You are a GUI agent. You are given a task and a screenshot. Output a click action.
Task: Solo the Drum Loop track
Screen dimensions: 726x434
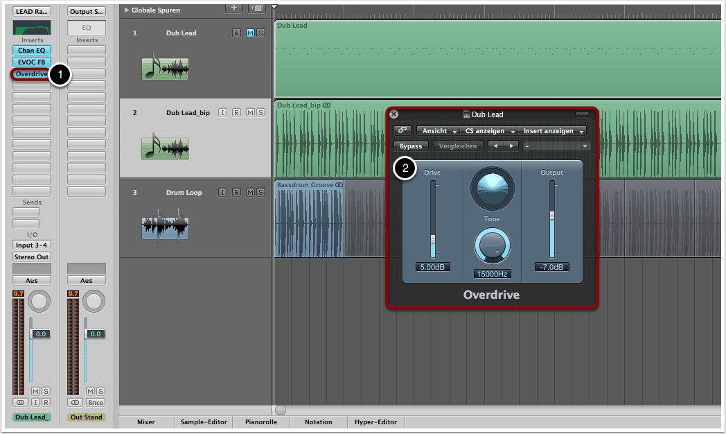point(260,193)
